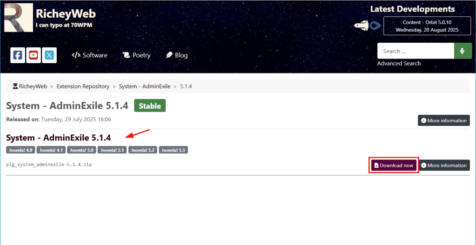Viewport: 476px width, 245px height.
Task: Open Content - Orbit 5.0.10 latest development
Action: coord(428,26)
